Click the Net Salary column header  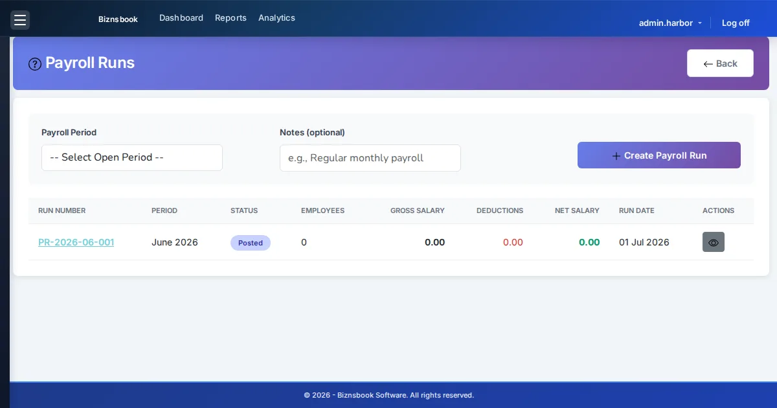[577, 210]
